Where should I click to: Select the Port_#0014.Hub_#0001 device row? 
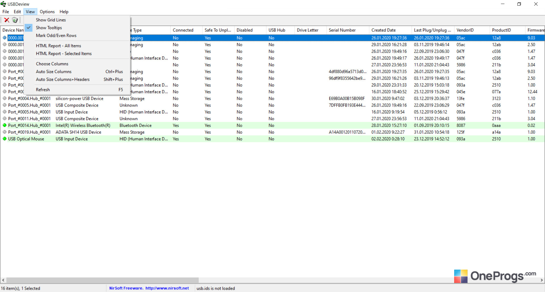click(x=272, y=125)
